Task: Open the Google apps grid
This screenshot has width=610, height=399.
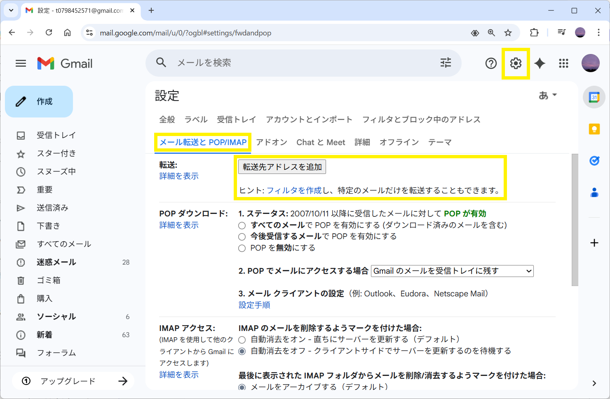Action: pos(563,63)
